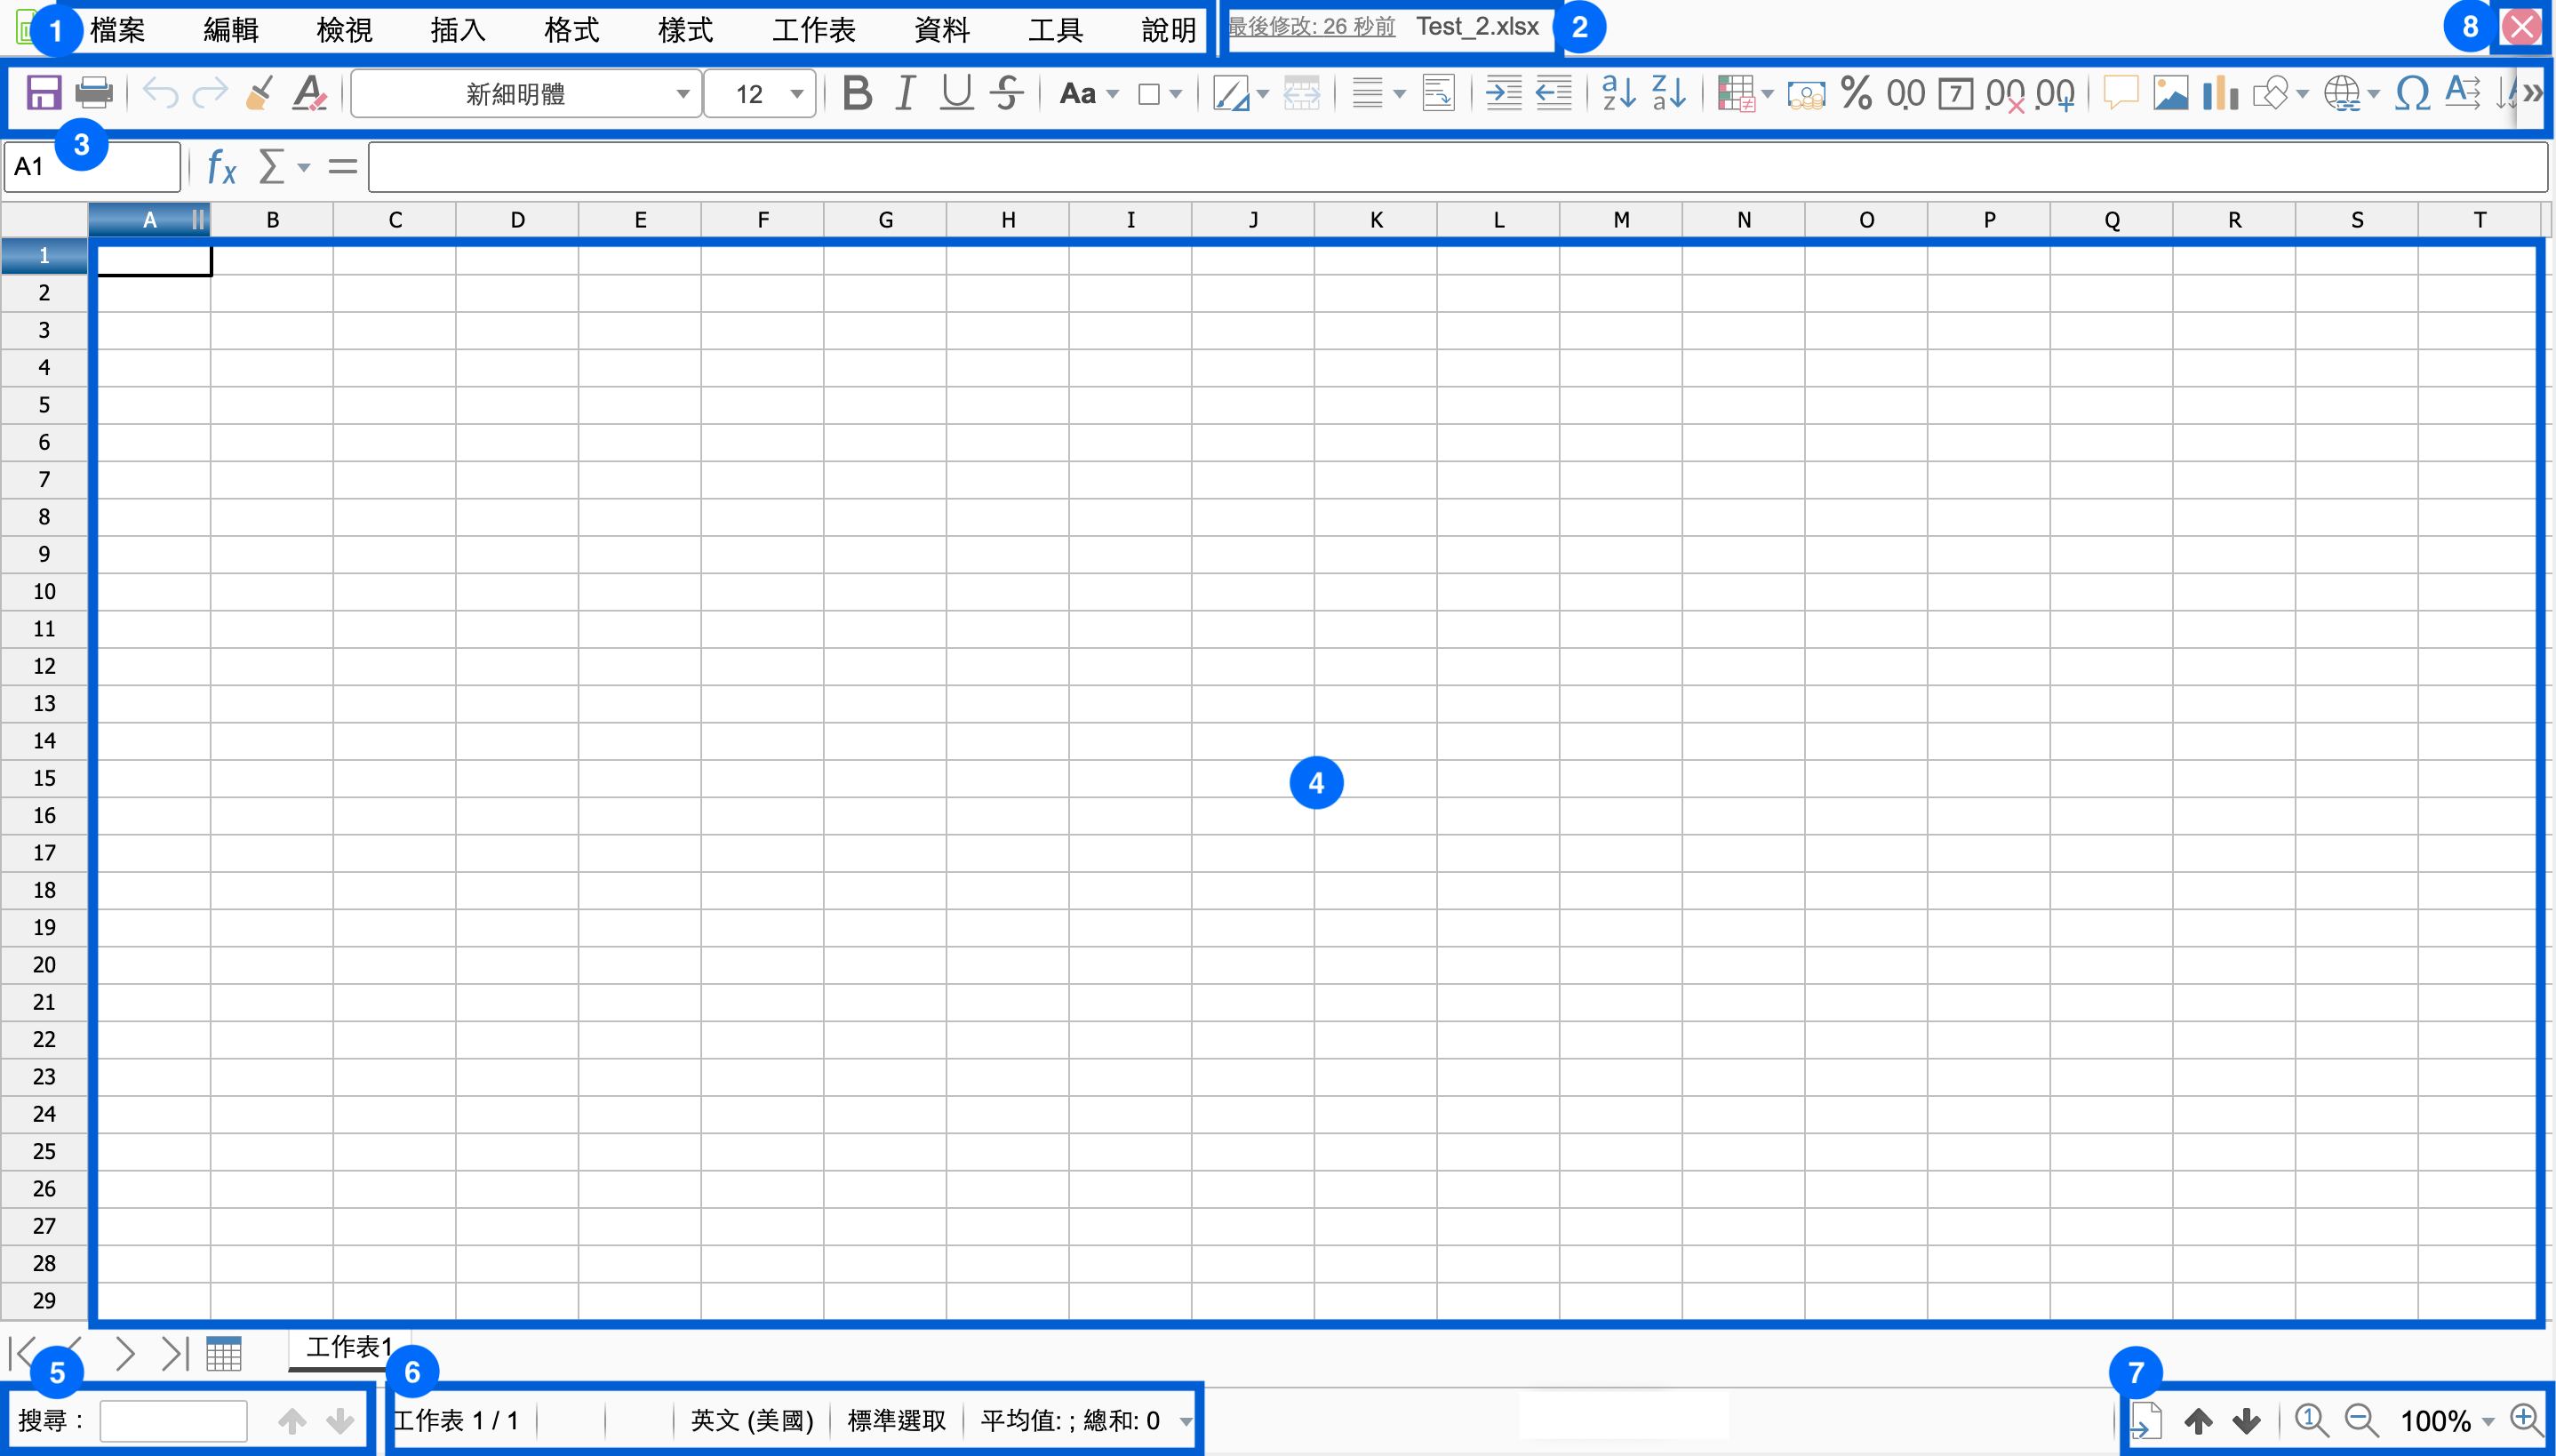Toggle italic formatting
Image resolution: width=2556 pixels, height=1456 pixels.
906,93
